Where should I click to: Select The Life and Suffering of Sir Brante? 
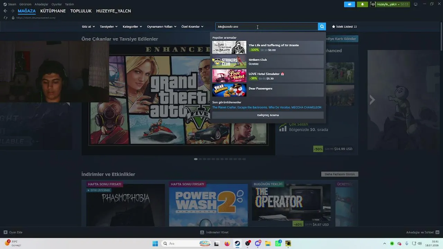[268, 47]
